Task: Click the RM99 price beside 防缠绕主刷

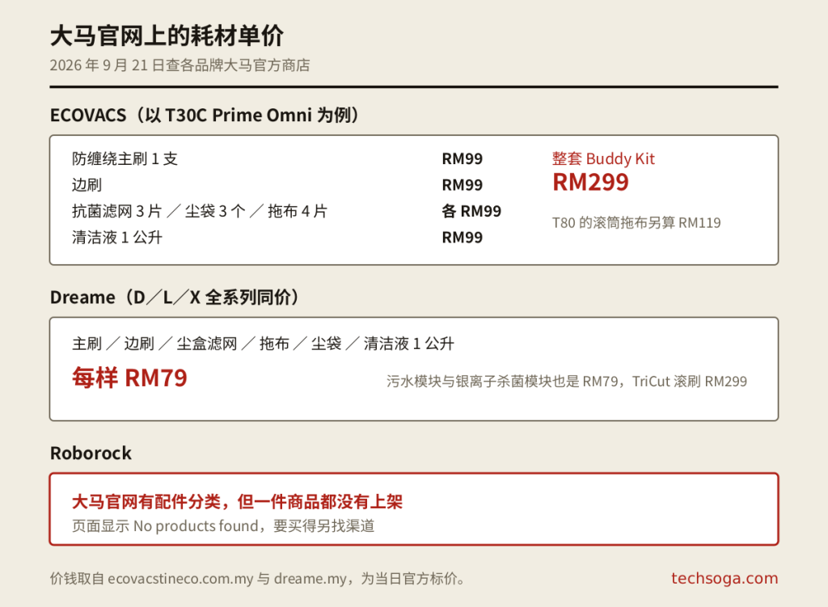Action: [x=462, y=159]
